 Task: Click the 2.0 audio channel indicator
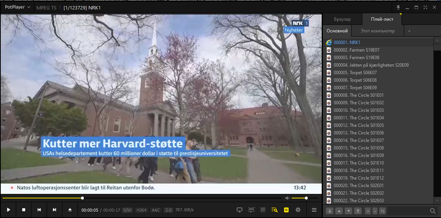pos(168,210)
